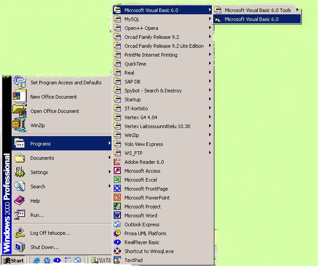This screenshot has height=266, width=318.
Task: Open the Vertex Laitossuunnittelu 10.30 folder
Action: [x=163, y=126]
